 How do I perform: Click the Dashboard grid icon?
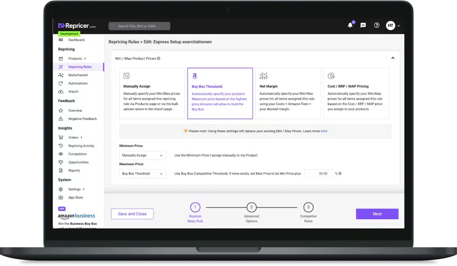pyautogui.click(x=61, y=40)
